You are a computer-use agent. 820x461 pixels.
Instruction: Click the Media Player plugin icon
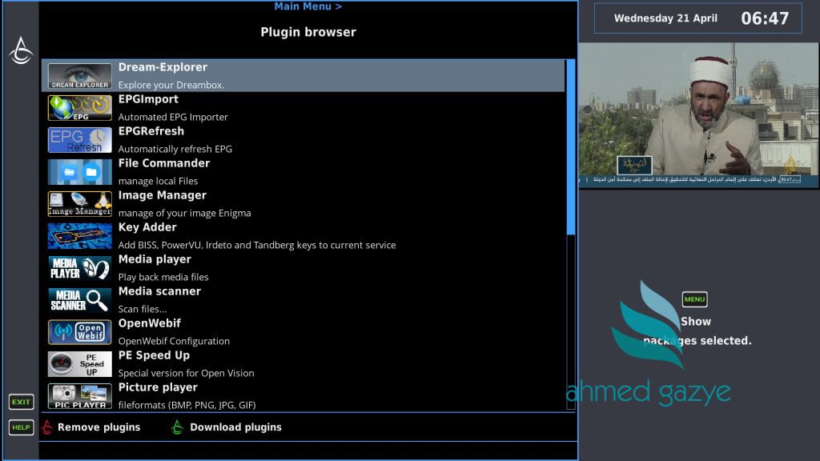pos(79,268)
